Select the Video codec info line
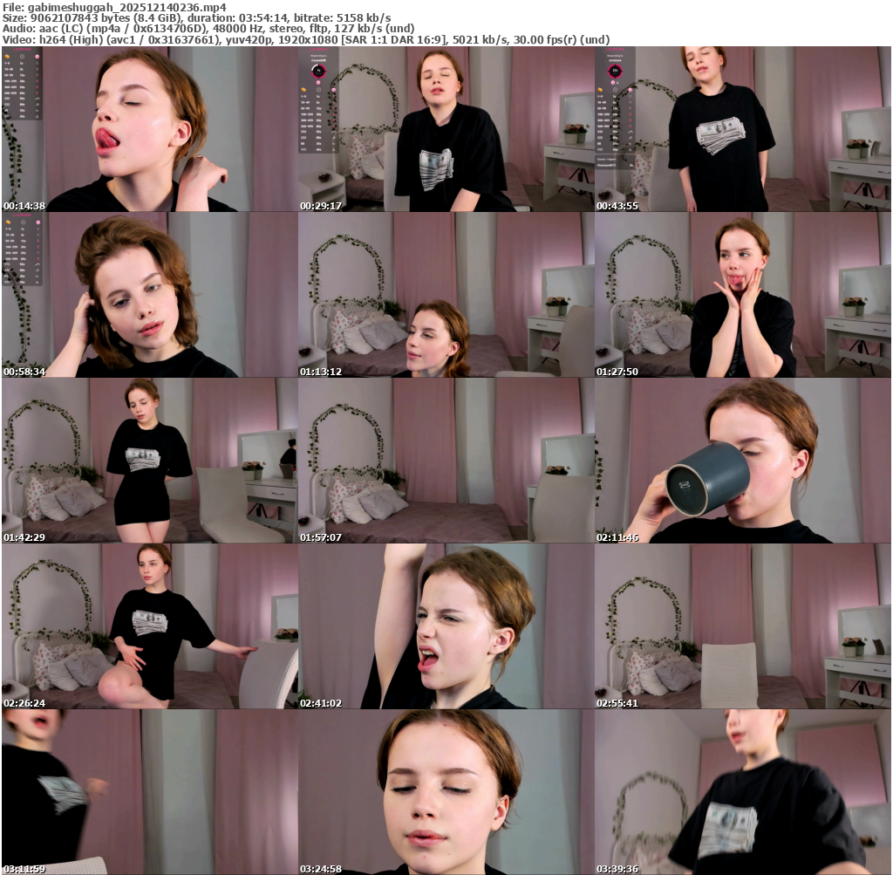Screen dimensions: 893x875 (x=305, y=39)
